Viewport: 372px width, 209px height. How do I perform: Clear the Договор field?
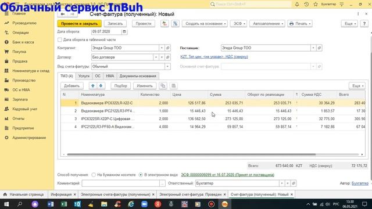pyautogui.click(x=162, y=57)
